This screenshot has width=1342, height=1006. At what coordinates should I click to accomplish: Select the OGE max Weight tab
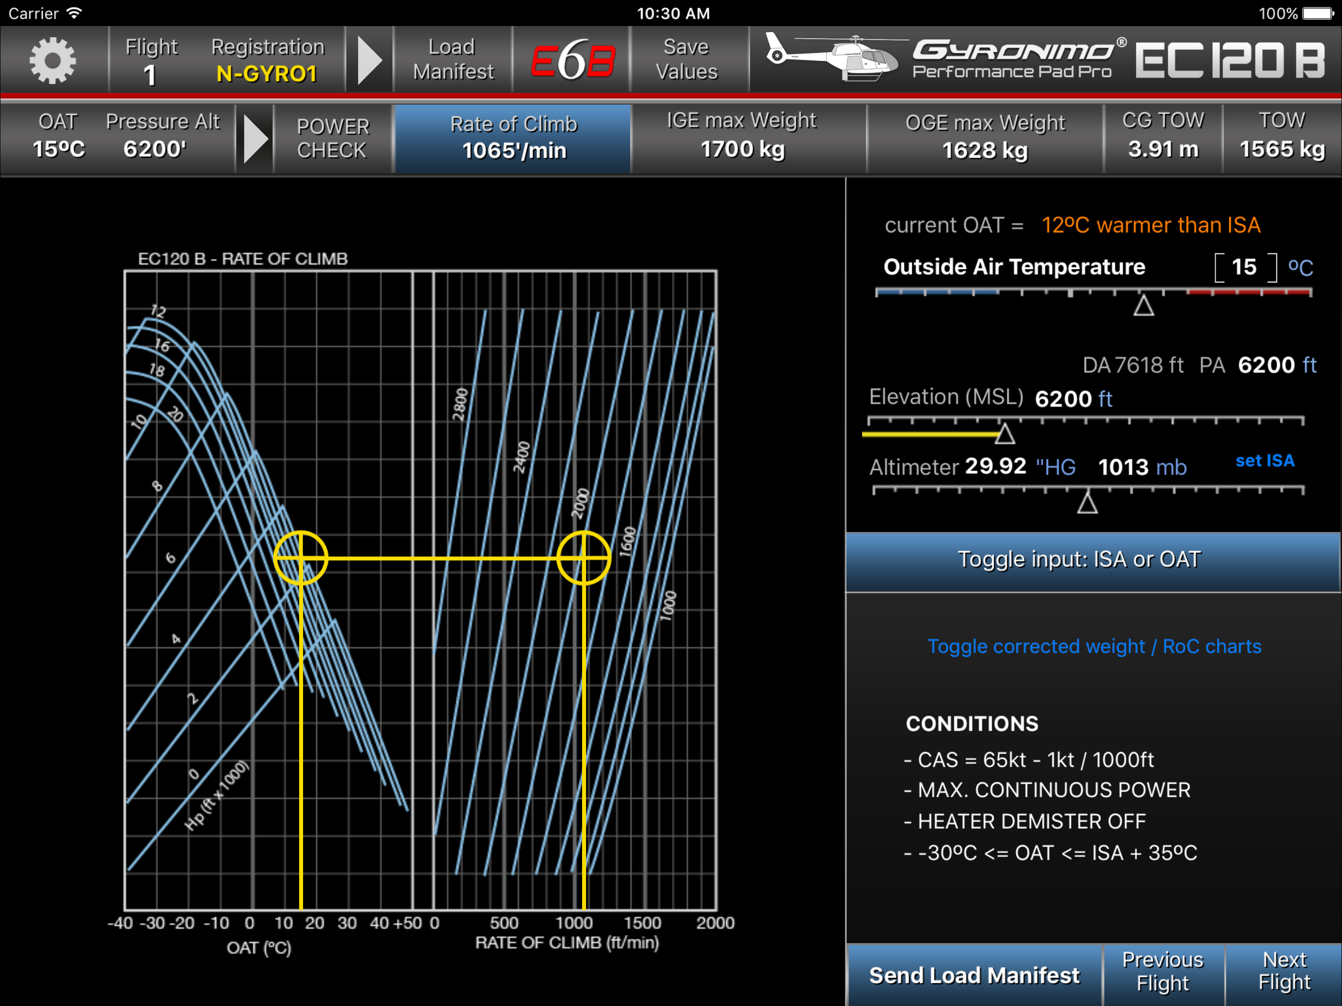click(985, 138)
